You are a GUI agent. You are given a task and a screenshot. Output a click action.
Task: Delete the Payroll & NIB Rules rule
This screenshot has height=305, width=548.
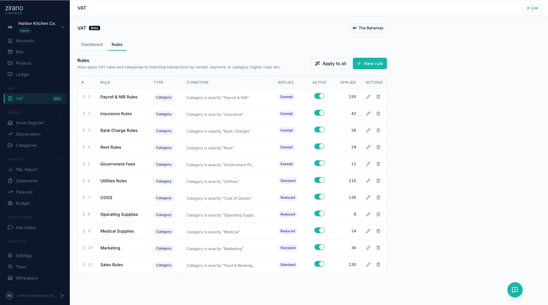[x=378, y=97]
